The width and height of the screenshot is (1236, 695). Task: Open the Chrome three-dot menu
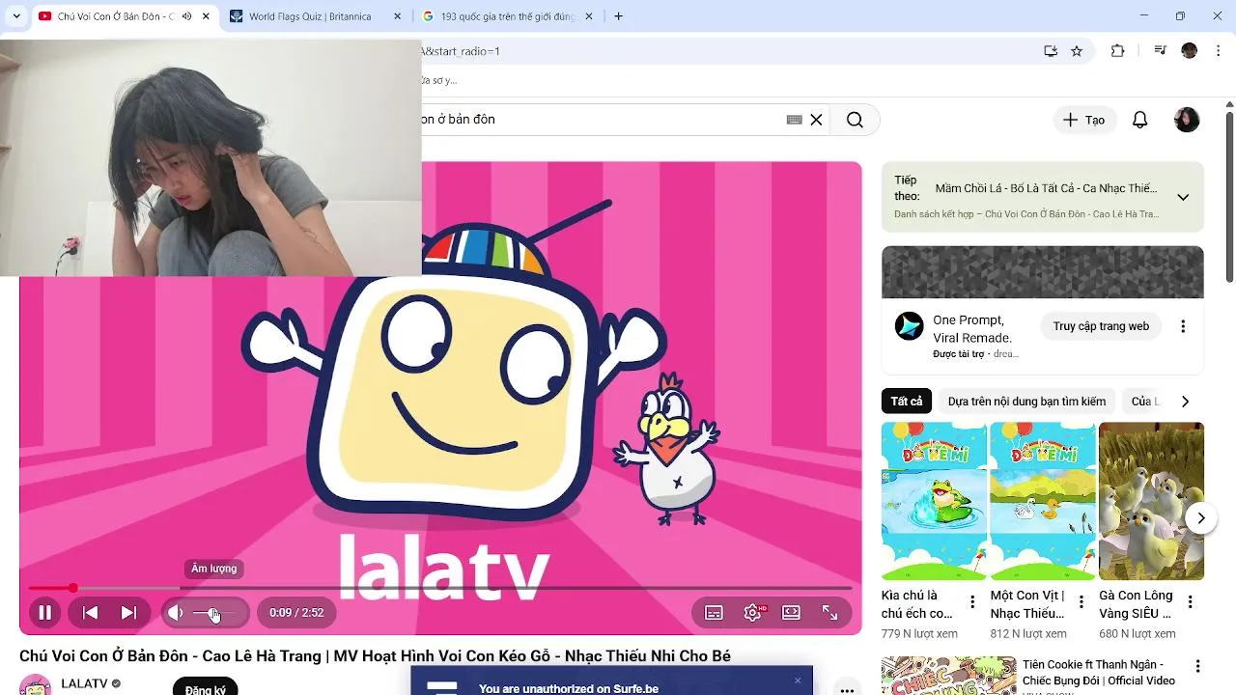coord(1218,51)
